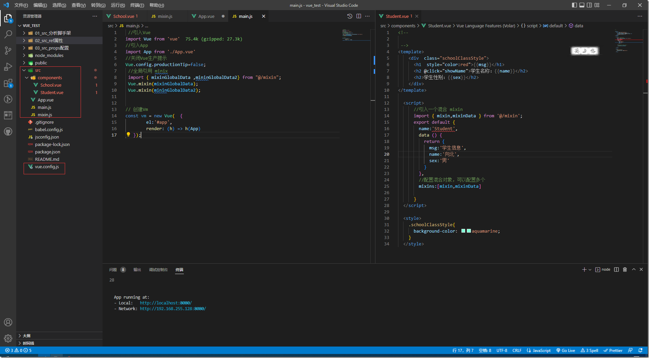Screen dimensions: 649x358
Task: Collapse the components folder
Action: (27, 78)
